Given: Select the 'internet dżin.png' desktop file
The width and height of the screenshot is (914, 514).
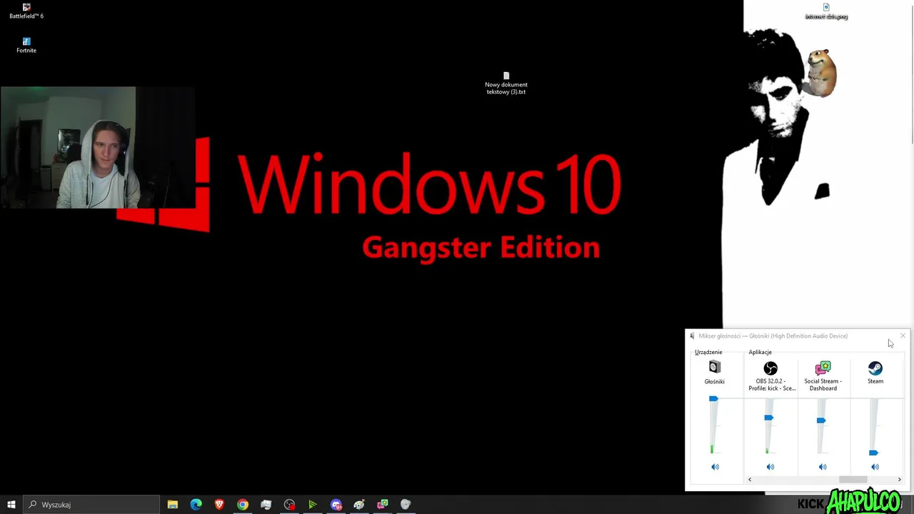Looking at the screenshot, I should [x=826, y=11].
